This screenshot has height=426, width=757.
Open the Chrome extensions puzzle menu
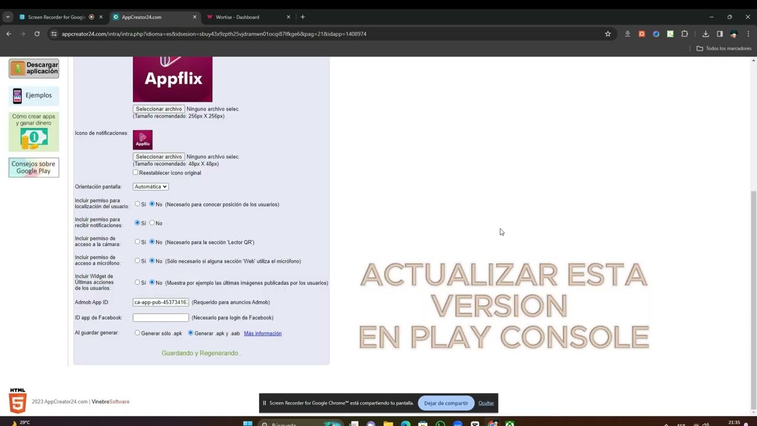point(685,34)
